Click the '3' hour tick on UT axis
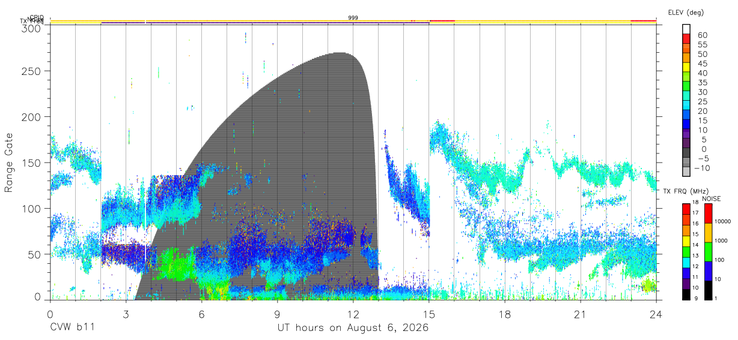Viewport: 738px width, 340px height. pyautogui.click(x=126, y=314)
